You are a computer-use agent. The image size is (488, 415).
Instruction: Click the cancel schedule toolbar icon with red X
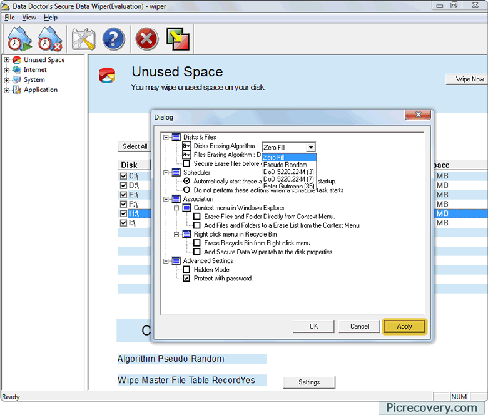point(50,39)
